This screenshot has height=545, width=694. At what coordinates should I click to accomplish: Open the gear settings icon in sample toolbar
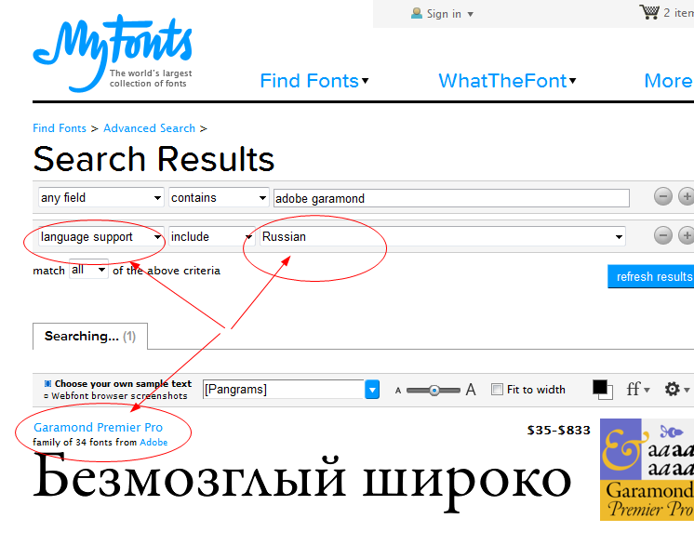tap(676, 390)
